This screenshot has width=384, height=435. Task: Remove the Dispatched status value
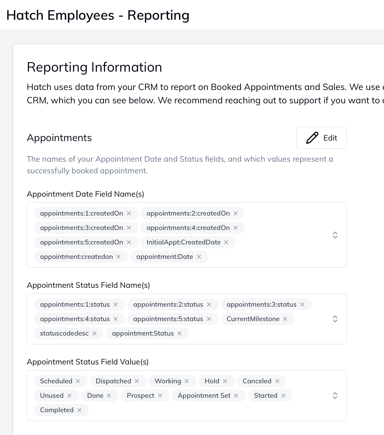tap(137, 381)
